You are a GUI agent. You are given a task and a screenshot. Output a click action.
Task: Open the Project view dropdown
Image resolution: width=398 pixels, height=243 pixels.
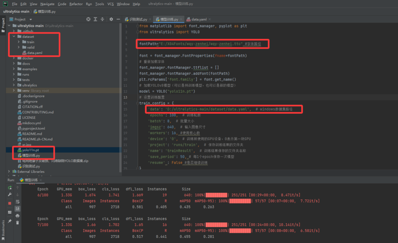[x=31, y=19]
